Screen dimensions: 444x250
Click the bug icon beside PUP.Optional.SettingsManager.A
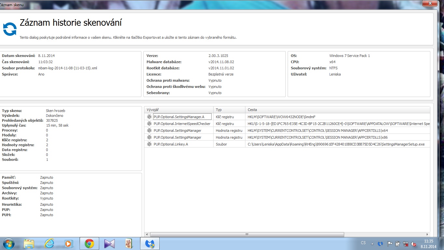(x=149, y=117)
